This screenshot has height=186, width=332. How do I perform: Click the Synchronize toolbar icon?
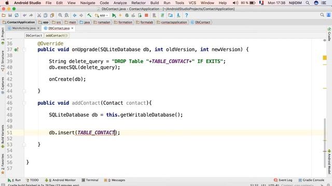coord(17,15)
